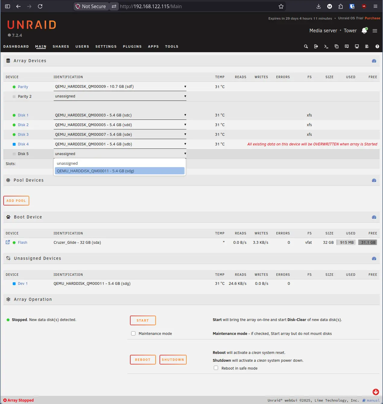Viewport: 383px width, 404px height.
Task: Click the Boot Device dashboard view icon
Action: tap(374, 217)
